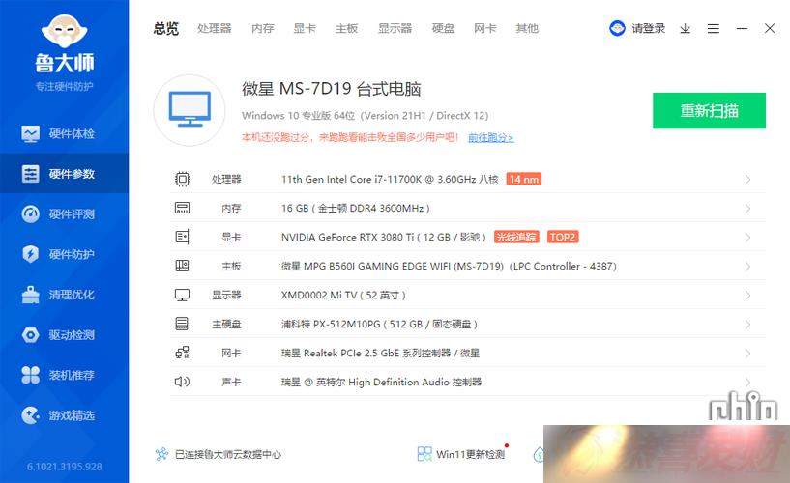This screenshot has width=790, height=483.
Task: Switch to the 内存 tab
Action: pyautogui.click(x=263, y=29)
